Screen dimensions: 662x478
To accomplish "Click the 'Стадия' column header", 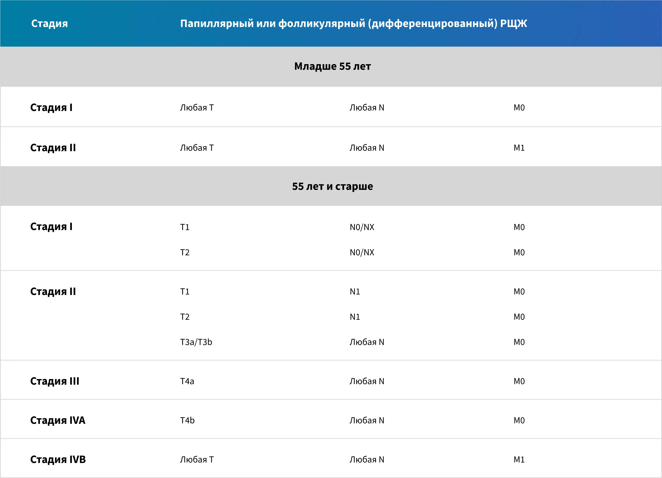I will click(49, 23).
